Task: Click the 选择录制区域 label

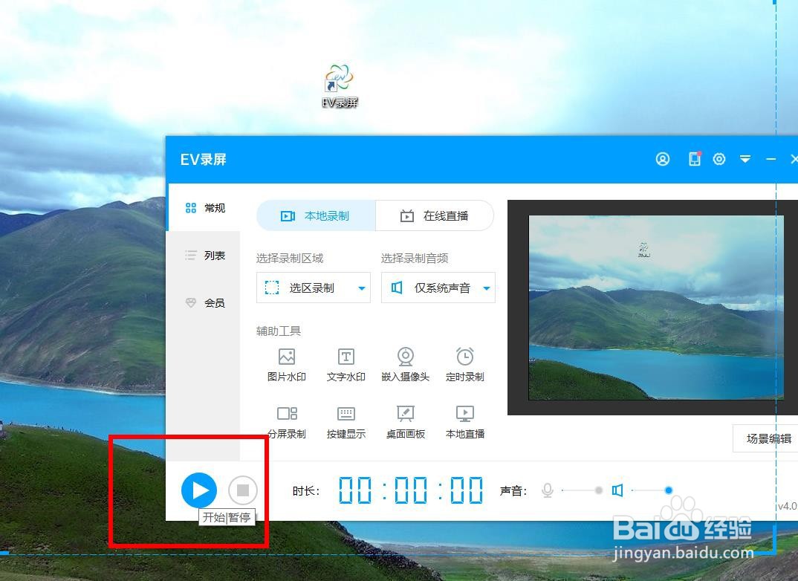Action: [290, 259]
